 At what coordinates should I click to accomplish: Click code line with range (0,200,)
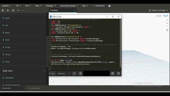tap(62, 60)
